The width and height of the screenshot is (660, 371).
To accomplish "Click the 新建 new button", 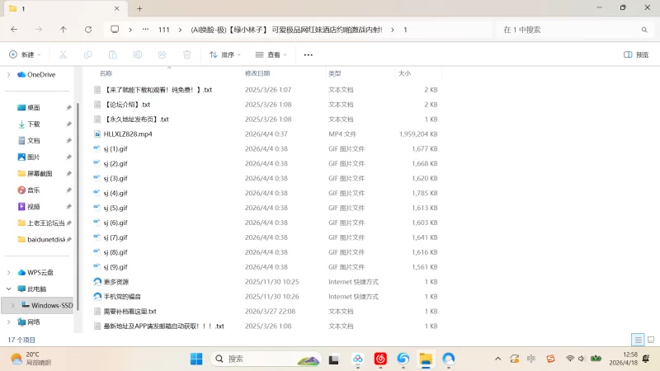I will [x=25, y=54].
